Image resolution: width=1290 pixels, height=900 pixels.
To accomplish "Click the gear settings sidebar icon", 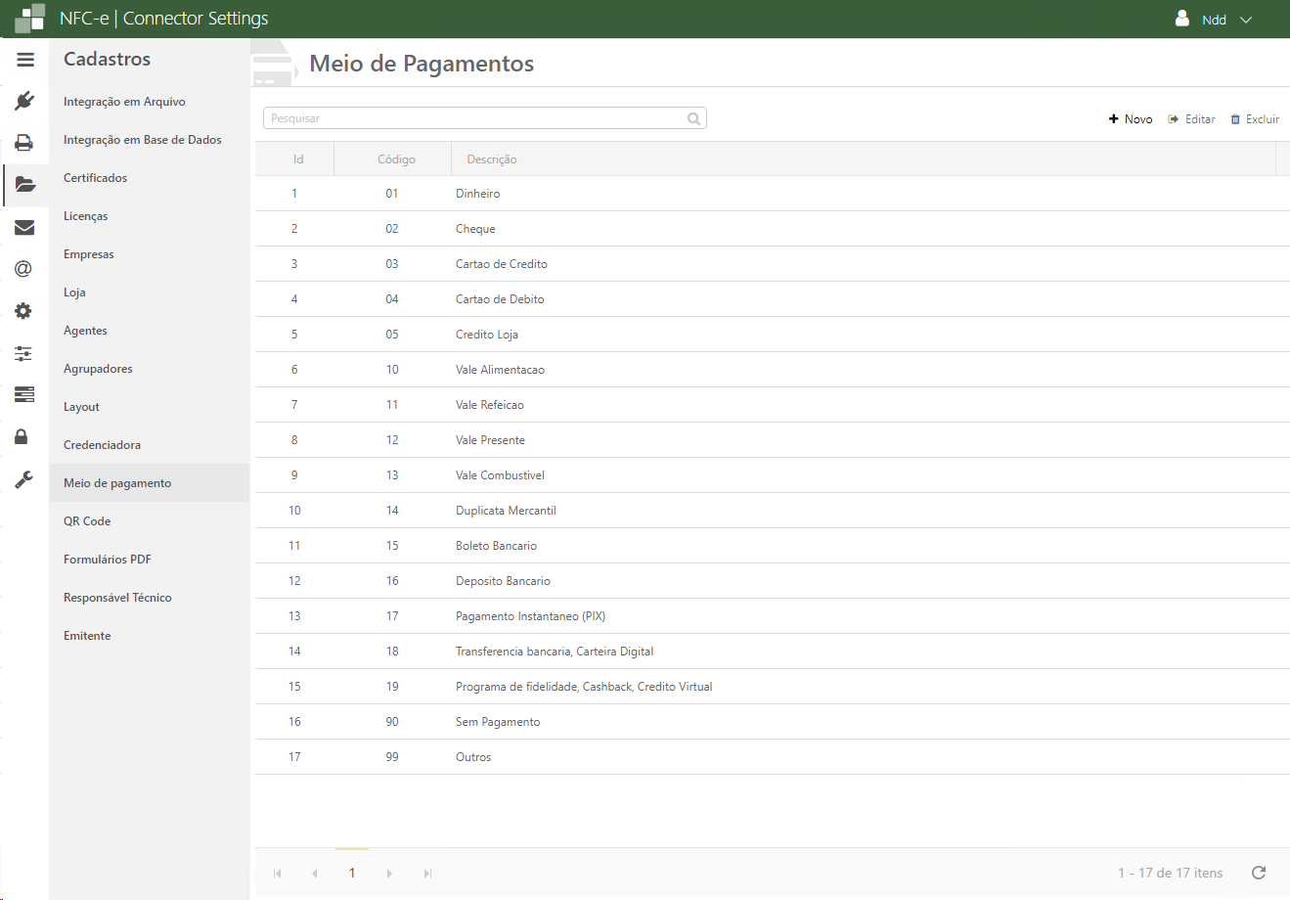I will tap(23, 311).
